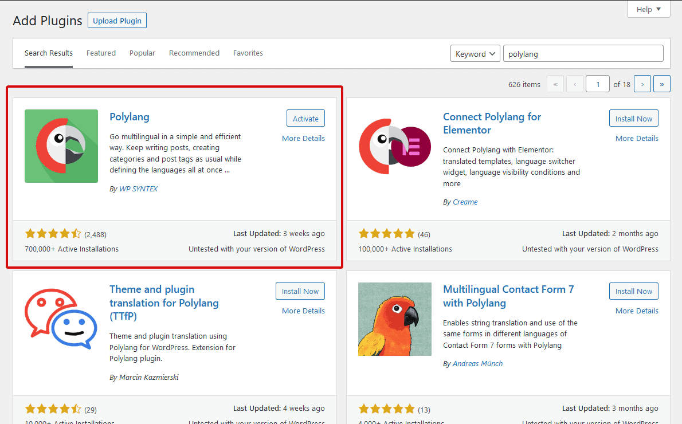Open More Details for Polylang
Image resolution: width=682 pixels, height=424 pixels.
tap(303, 139)
